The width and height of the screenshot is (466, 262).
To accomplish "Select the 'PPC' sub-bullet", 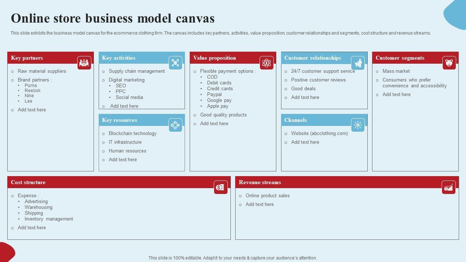I will coord(121,92).
